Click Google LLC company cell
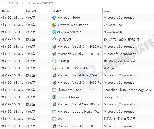Image resolution: width=154 pixels, height=129 pixels. [x=112, y=97]
